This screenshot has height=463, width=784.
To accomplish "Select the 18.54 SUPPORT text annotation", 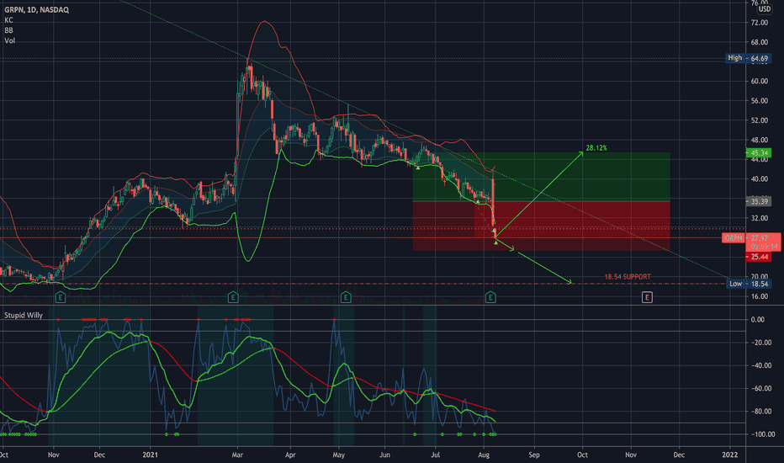I will point(628,276).
